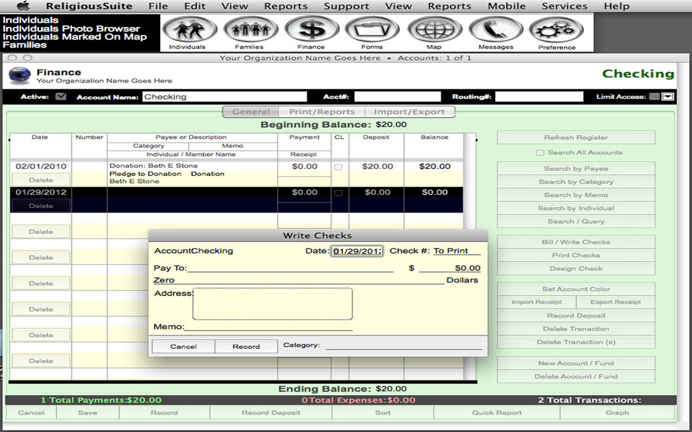Click Bill / Write Checks button
The width and height of the screenshot is (692, 432).
pos(576,242)
